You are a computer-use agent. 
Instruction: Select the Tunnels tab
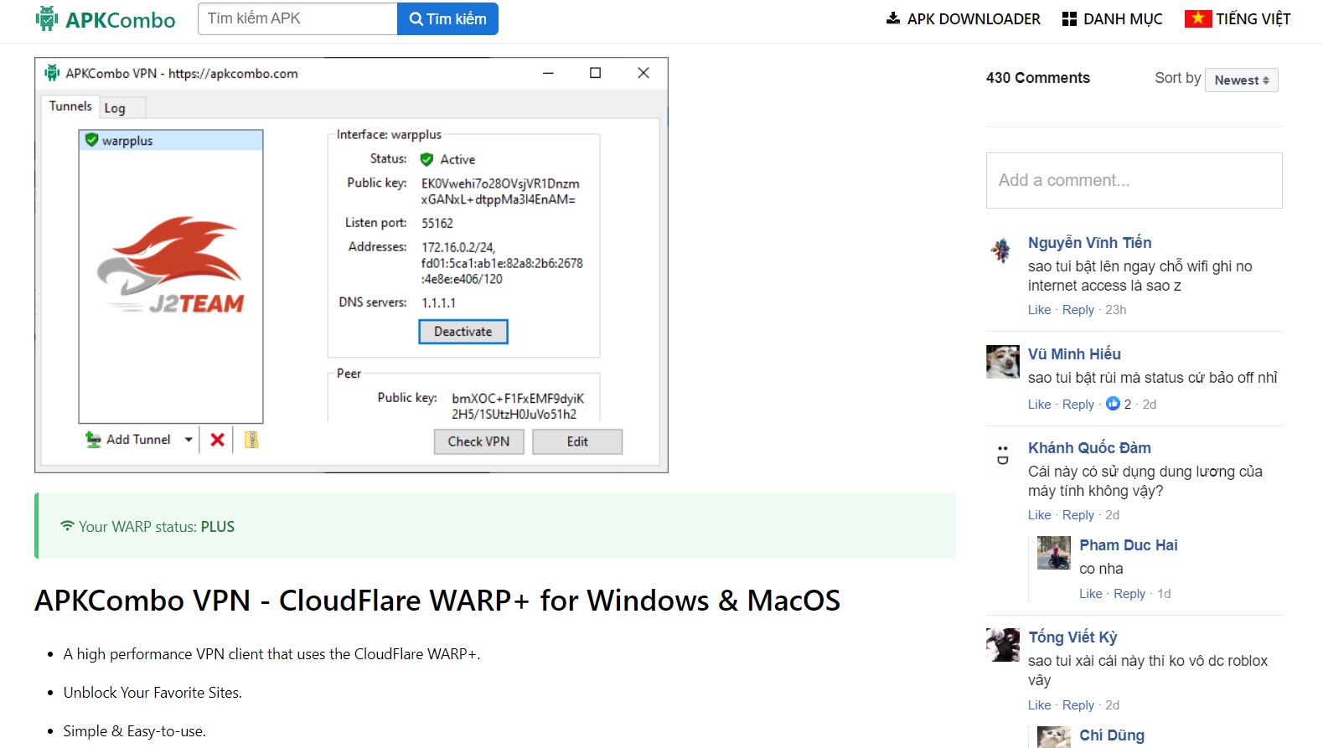70,106
